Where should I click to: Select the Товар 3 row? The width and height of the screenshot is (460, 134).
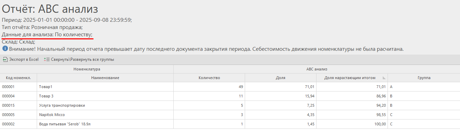(230, 96)
